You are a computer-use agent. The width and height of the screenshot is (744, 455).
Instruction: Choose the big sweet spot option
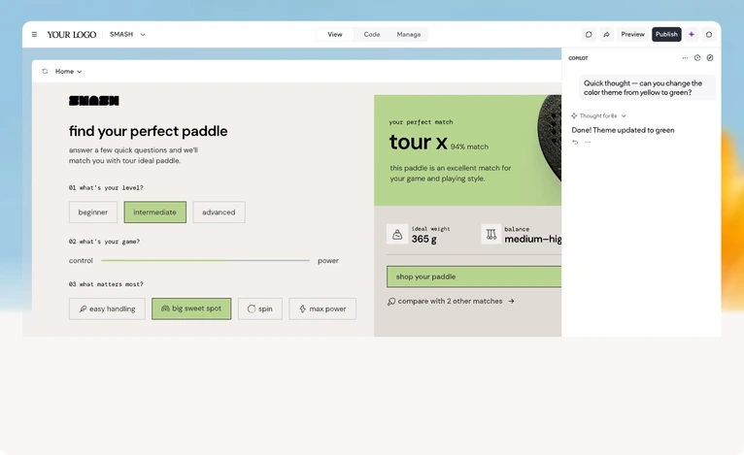[191, 309]
